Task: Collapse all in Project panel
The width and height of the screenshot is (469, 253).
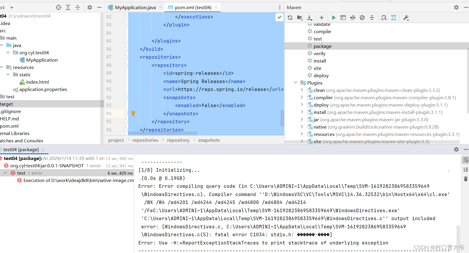Action: tap(78, 7)
